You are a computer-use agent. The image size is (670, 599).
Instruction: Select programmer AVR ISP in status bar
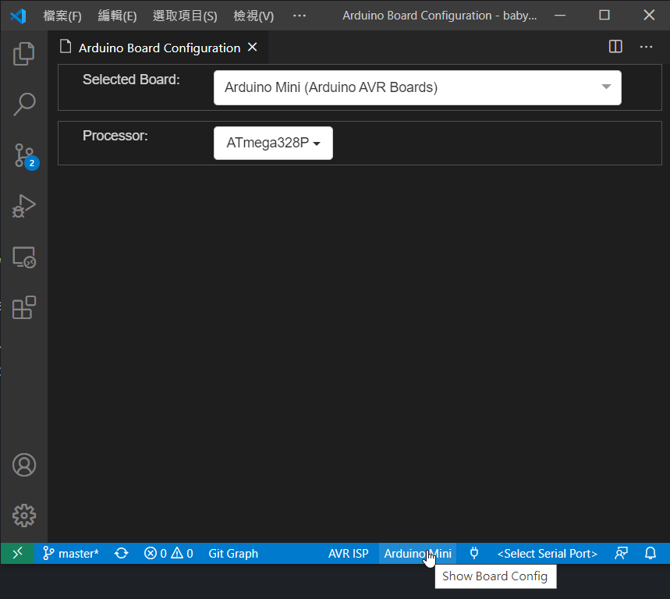(x=348, y=553)
